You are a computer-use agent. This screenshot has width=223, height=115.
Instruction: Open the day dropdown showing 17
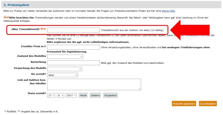tap(51, 95)
